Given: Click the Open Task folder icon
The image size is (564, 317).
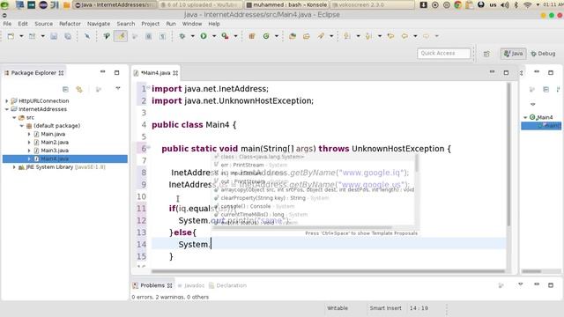Looking at the screenshot, I should tap(307, 36).
